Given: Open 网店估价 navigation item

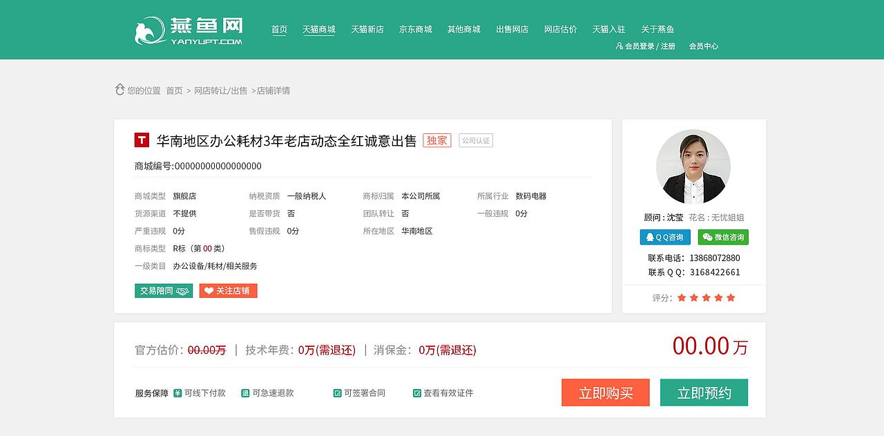Looking at the screenshot, I should point(559,30).
